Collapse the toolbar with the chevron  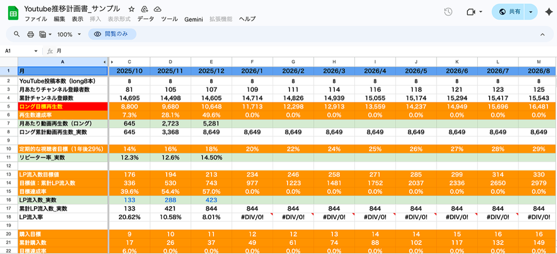coord(543,34)
